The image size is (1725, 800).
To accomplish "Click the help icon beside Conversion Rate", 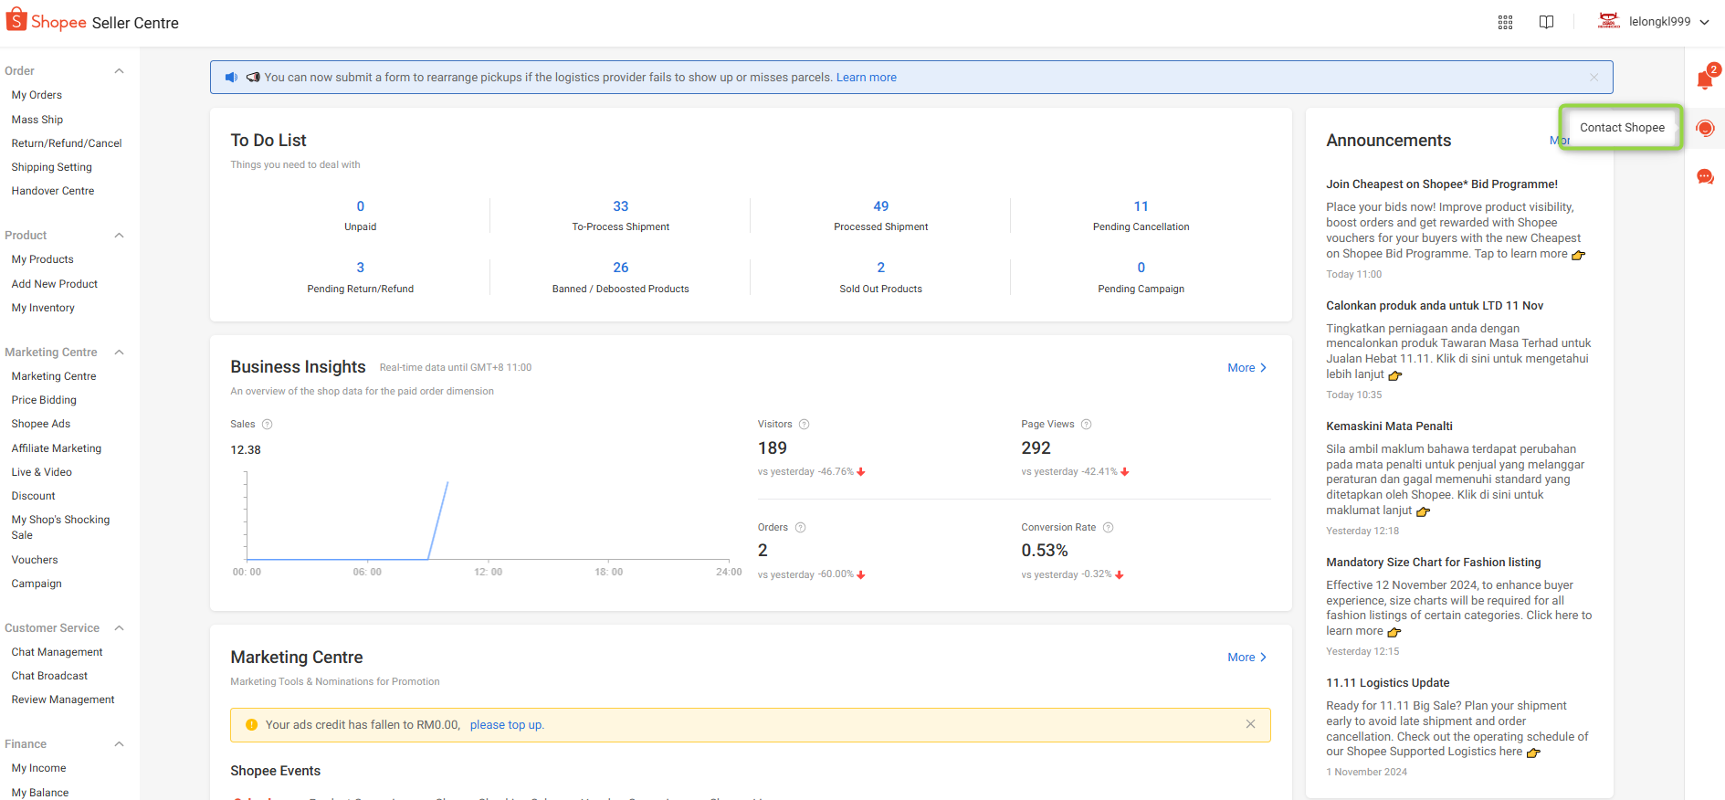I will click(x=1109, y=527).
